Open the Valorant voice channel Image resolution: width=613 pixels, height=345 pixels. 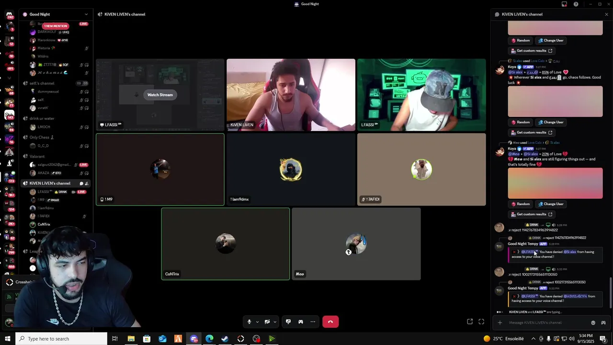coord(37,157)
